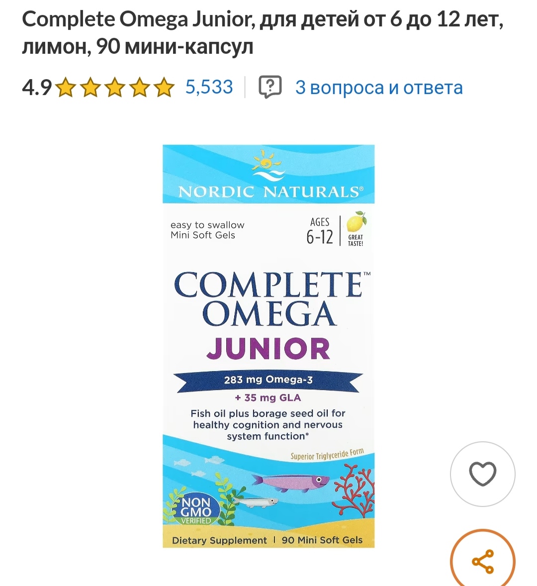The width and height of the screenshot is (537, 586).
Task: Select the Complete Omega Junior product title
Action: pyautogui.click(x=263, y=32)
